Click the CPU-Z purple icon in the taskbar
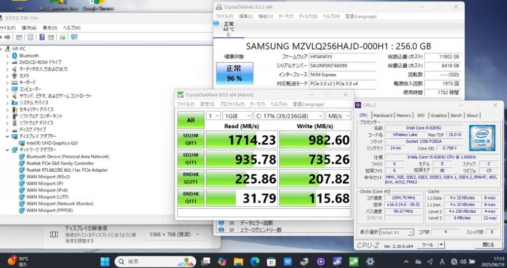 tap(321, 261)
